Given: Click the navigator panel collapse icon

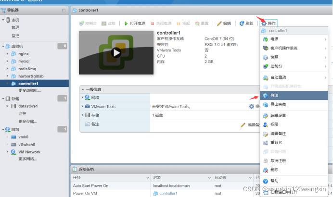Looking at the screenshot, I should [64, 11].
